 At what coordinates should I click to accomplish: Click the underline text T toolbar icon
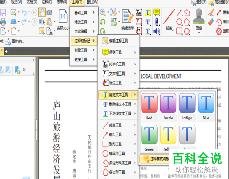click(147, 31)
